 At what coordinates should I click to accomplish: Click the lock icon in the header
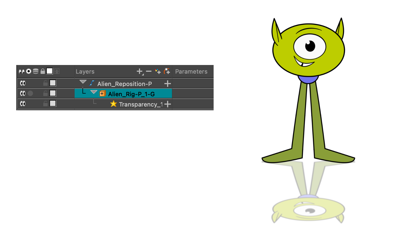click(x=43, y=71)
